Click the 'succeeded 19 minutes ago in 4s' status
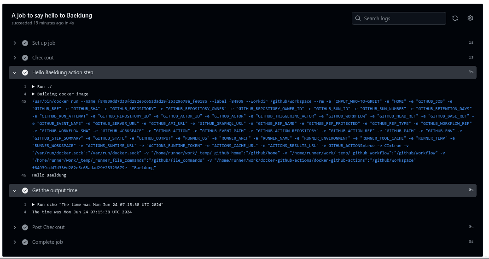 [x=43, y=23]
